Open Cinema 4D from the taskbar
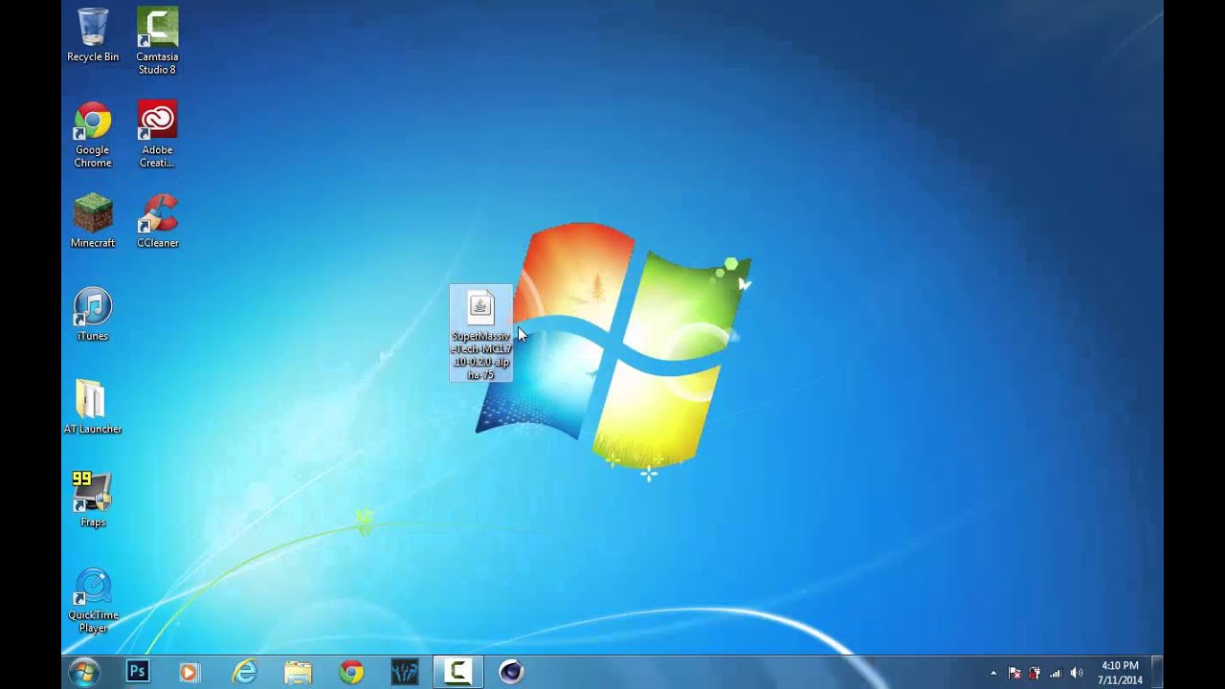Viewport: 1225px width, 689px height. tap(511, 673)
